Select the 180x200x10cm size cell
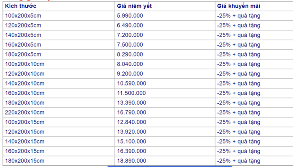The width and height of the screenshot is (293, 167). [x=24, y=103]
